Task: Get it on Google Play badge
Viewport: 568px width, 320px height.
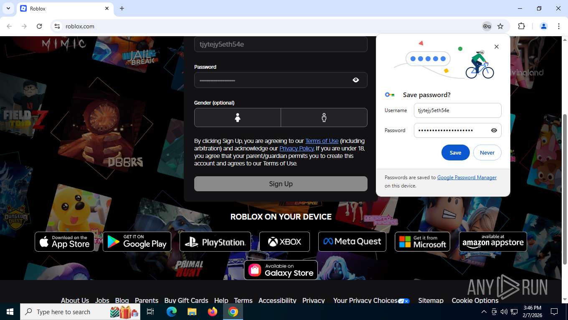Action: (x=137, y=242)
